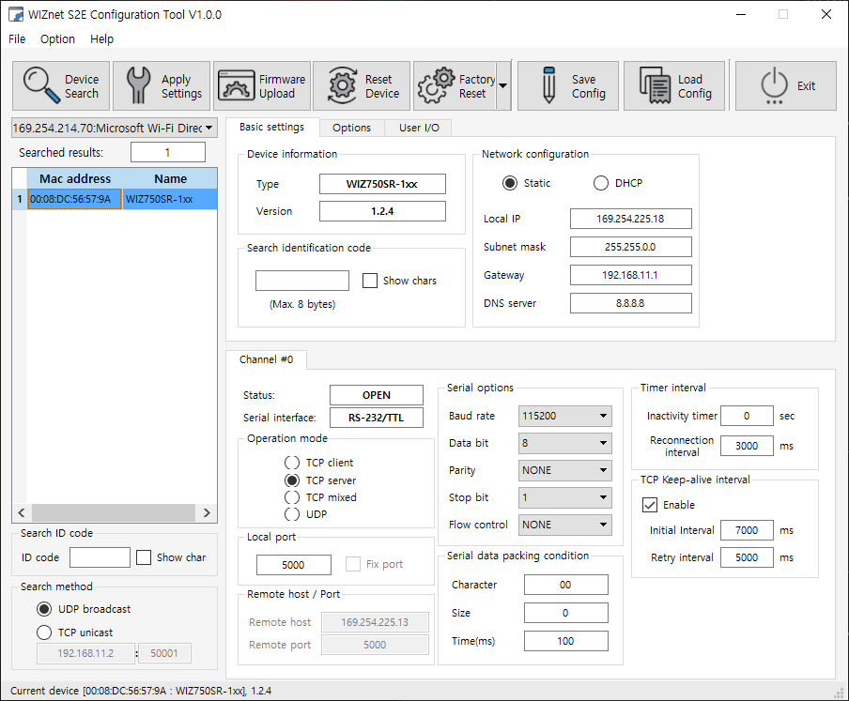The height and width of the screenshot is (701, 849).
Task: Switch to the Options tab
Action: tap(351, 127)
